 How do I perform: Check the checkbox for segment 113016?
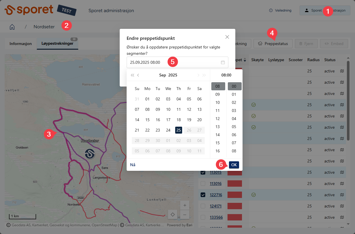203,184
